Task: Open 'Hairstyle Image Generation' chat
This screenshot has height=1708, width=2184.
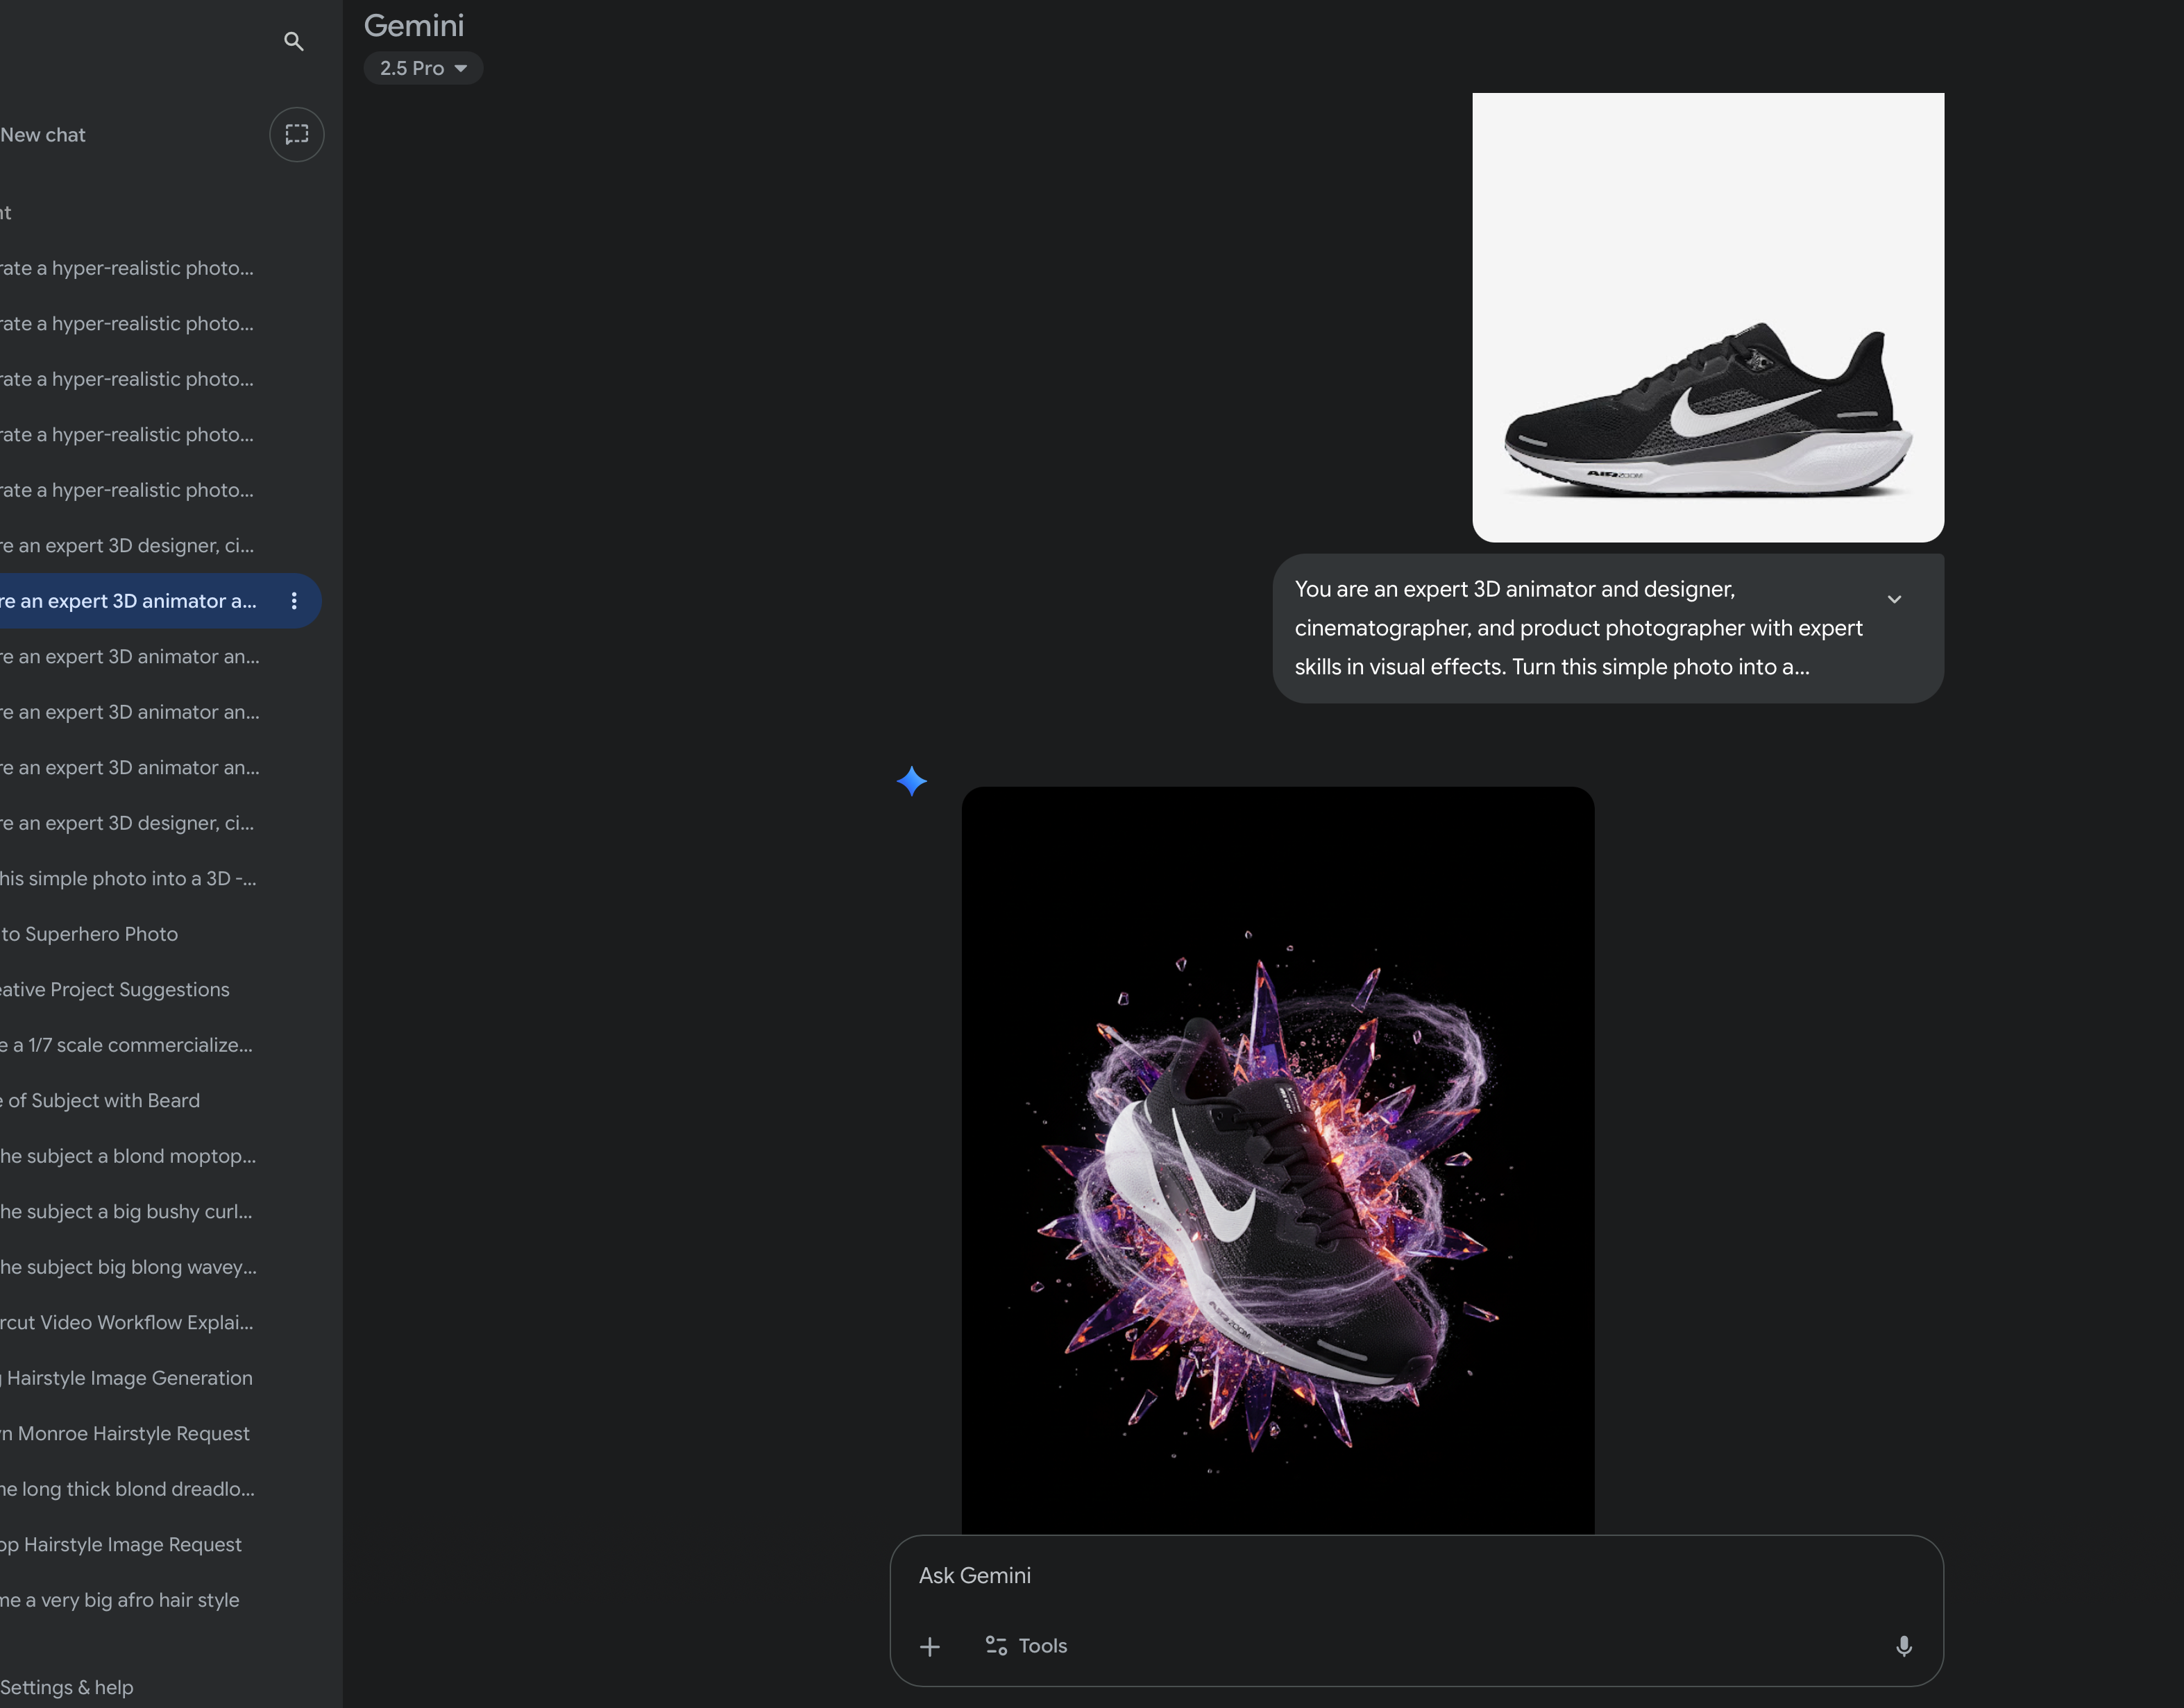Action: 128,1378
